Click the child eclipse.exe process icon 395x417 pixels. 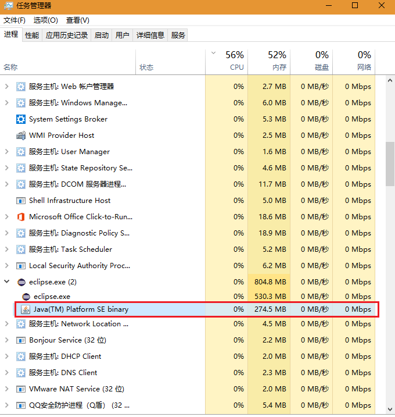tap(26, 297)
